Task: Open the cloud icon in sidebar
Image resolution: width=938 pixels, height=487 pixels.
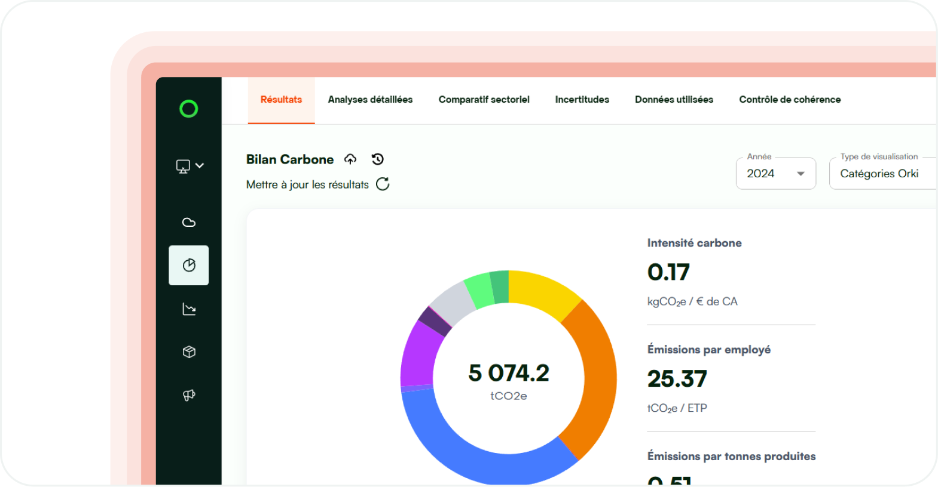Action: (x=189, y=223)
